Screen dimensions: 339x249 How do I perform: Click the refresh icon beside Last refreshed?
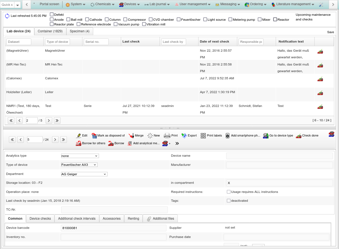tap(7, 16)
